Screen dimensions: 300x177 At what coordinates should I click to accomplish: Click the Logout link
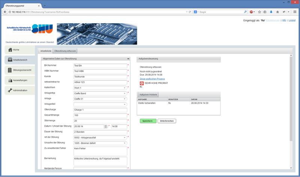292,20
